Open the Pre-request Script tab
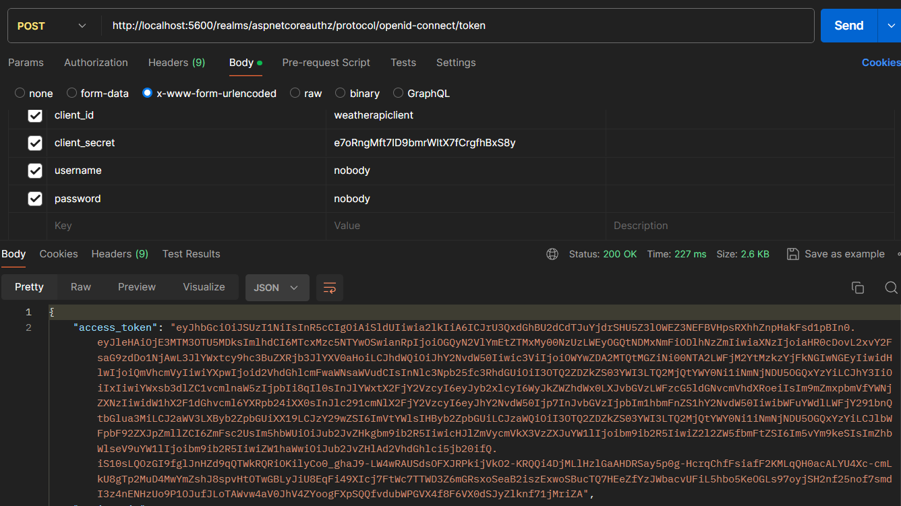The image size is (901, 506). pyautogui.click(x=326, y=62)
